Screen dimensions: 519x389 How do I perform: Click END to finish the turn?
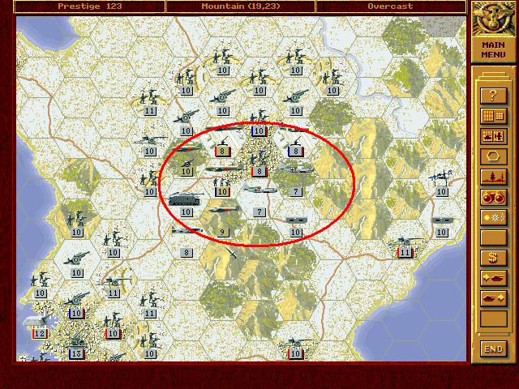coord(494,349)
